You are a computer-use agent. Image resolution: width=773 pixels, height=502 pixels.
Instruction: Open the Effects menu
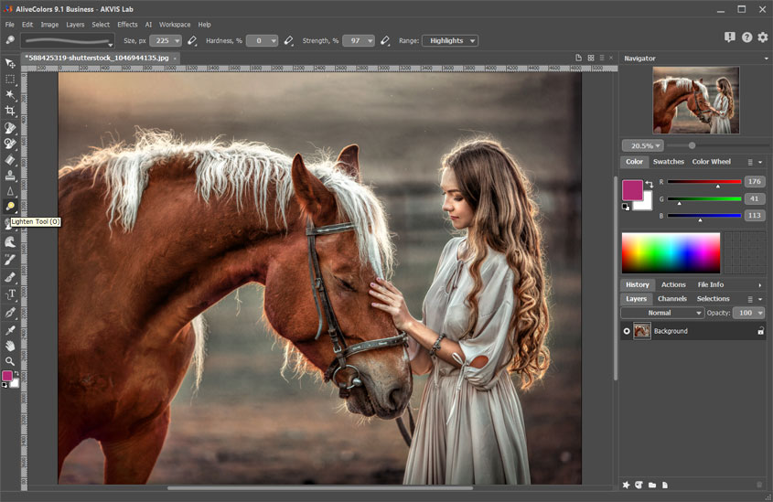[127, 25]
